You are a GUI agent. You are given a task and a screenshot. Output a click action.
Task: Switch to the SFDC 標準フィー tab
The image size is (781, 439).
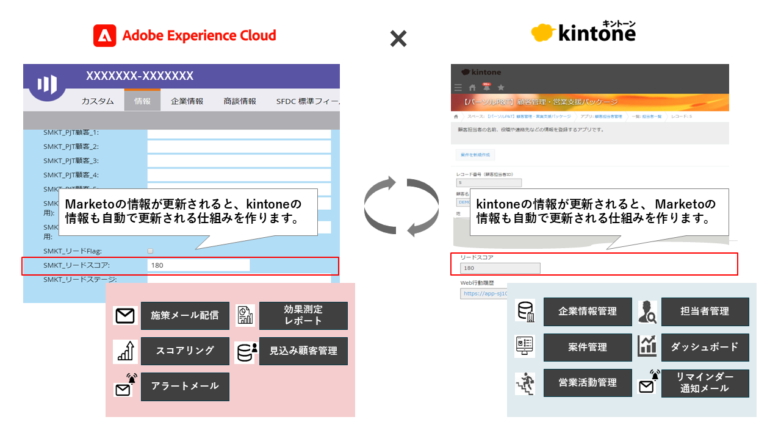307,101
